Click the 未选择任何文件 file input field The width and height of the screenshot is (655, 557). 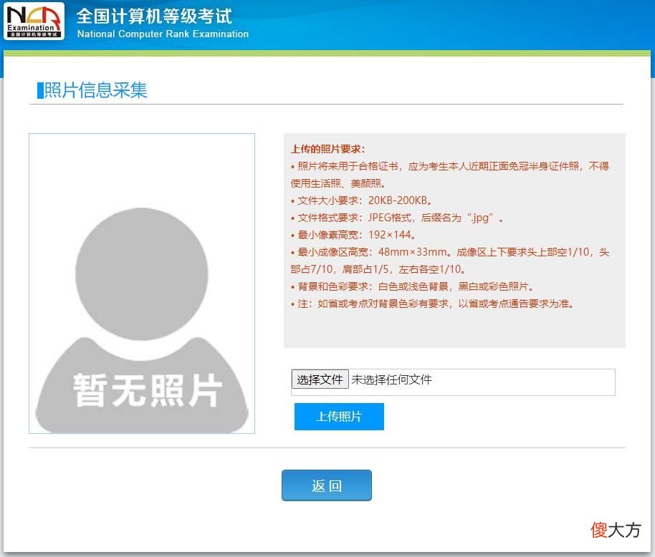453,382
